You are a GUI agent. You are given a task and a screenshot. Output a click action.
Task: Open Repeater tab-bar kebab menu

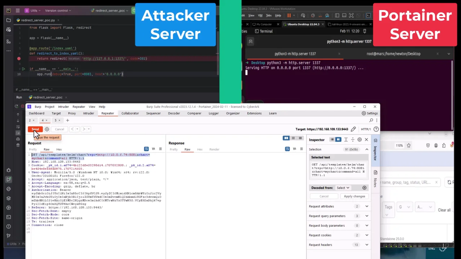(x=376, y=120)
